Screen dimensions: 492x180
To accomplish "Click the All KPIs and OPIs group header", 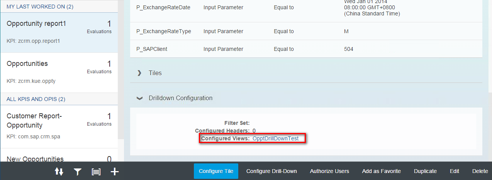I will pyautogui.click(x=36, y=99).
